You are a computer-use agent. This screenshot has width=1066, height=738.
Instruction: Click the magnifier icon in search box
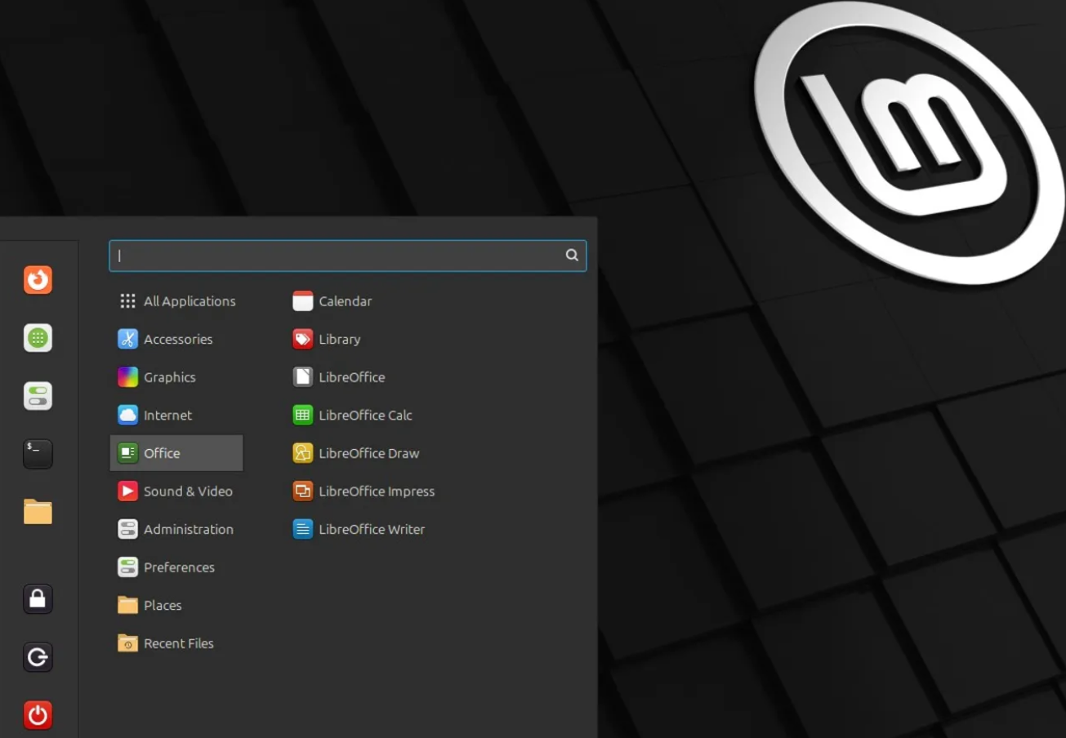(572, 256)
